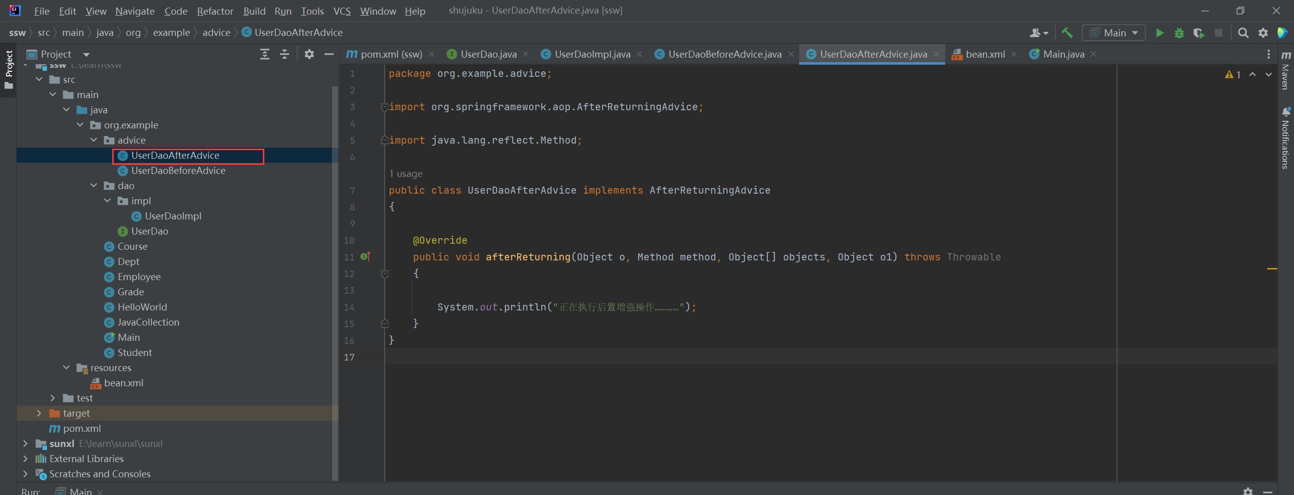Fold the import block on line 3
Image resolution: width=1294 pixels, height=495 pixels.
coord(385,107)
